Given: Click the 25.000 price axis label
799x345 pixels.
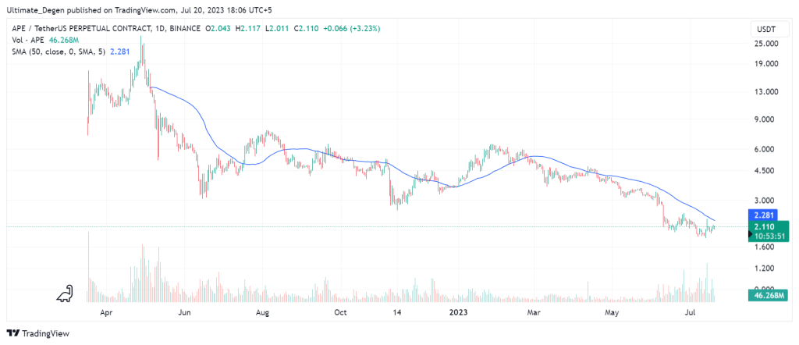Looking at the screenshot, I should (x=765, y=44).
